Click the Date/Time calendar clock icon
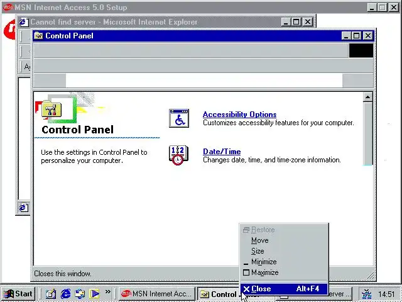The width and height of the screenshot is (402, 302). tap(178, 155)
